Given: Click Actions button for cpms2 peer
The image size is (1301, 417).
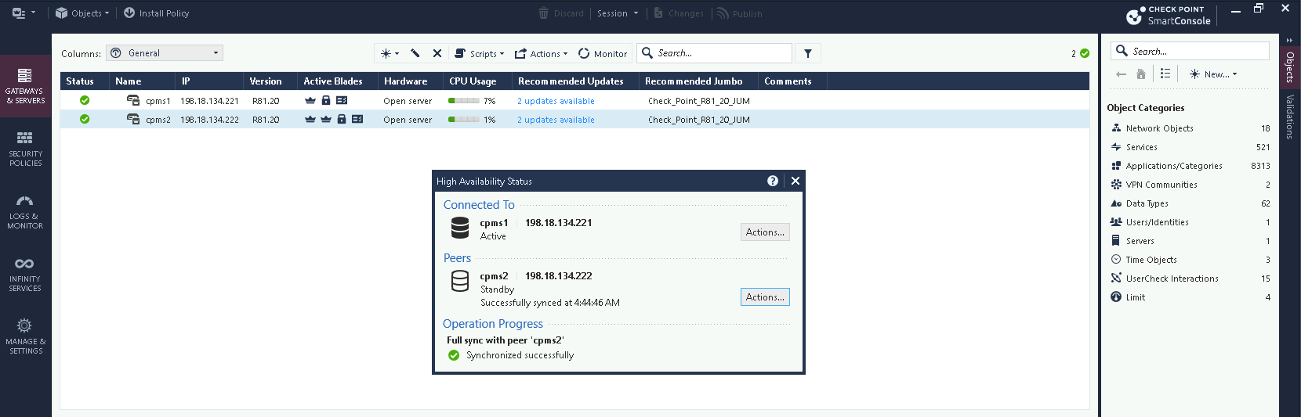Looking at the screenshot, I should coord(764,297).
